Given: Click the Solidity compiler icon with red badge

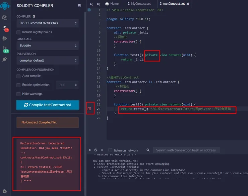Looking at the screenshot, I should point(5,28).
